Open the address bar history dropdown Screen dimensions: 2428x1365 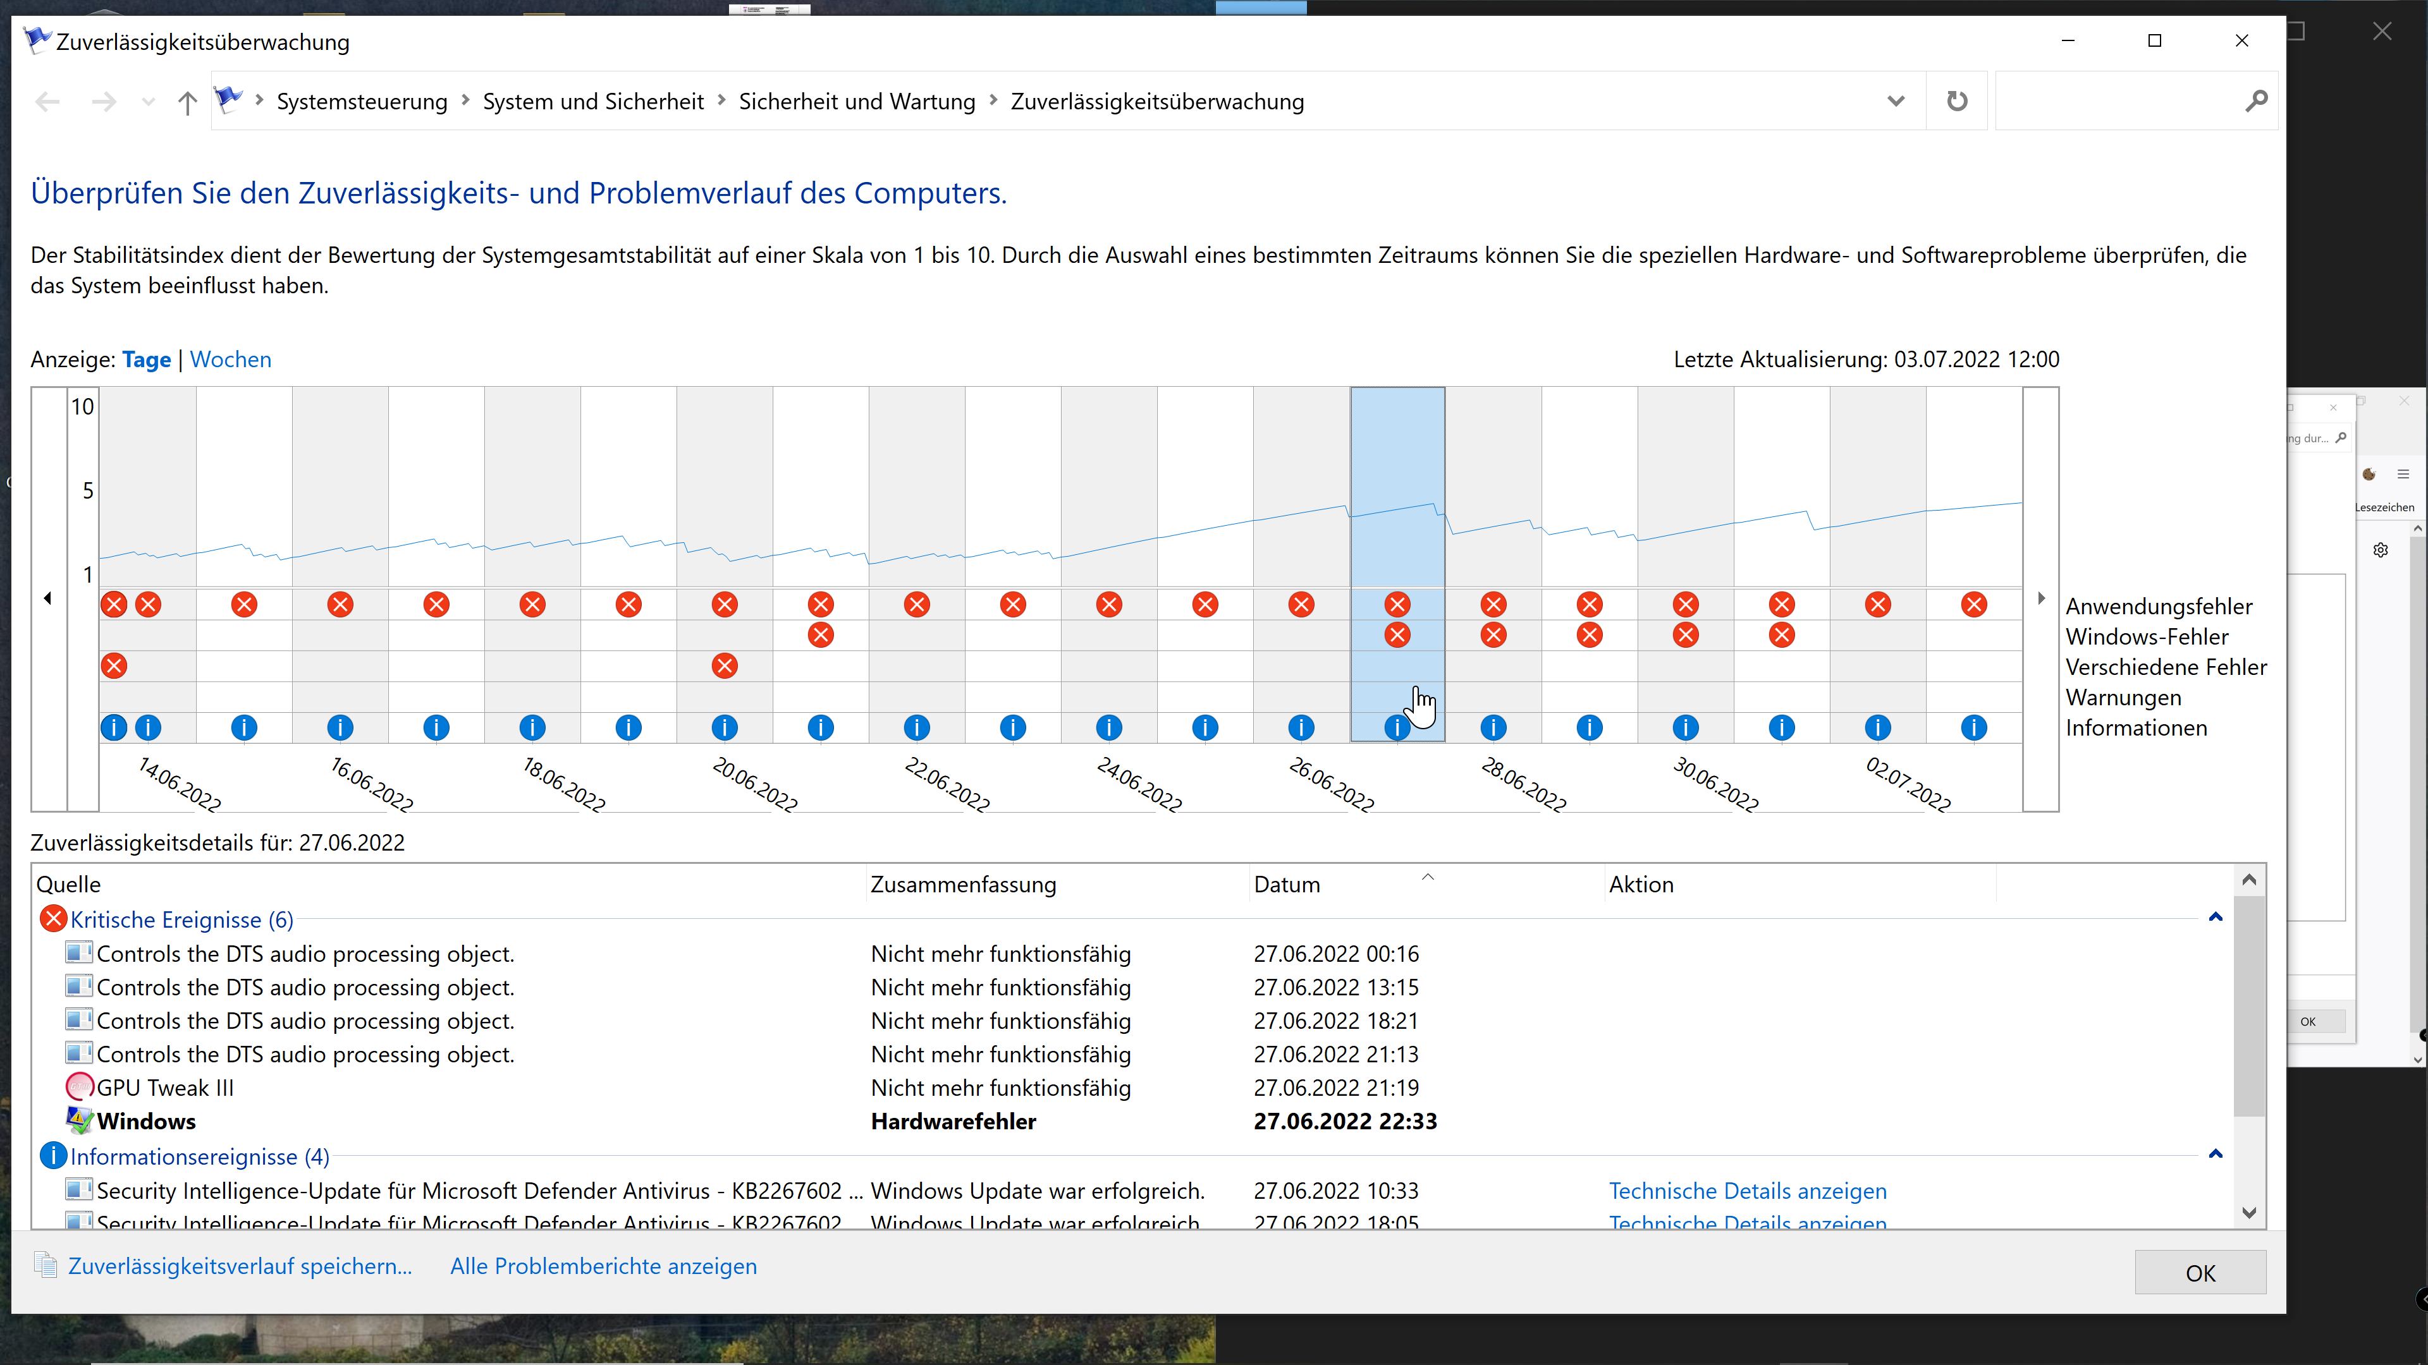pos(1896,101)
